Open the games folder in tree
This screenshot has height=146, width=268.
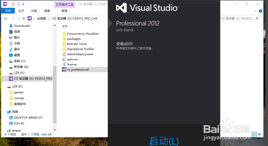(19, 92)
